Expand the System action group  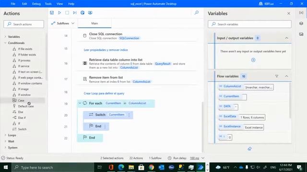tap(5, 148)
